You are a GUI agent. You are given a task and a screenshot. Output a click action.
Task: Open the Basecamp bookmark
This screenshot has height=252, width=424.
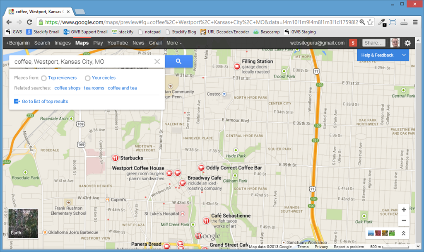pos(266,31)
